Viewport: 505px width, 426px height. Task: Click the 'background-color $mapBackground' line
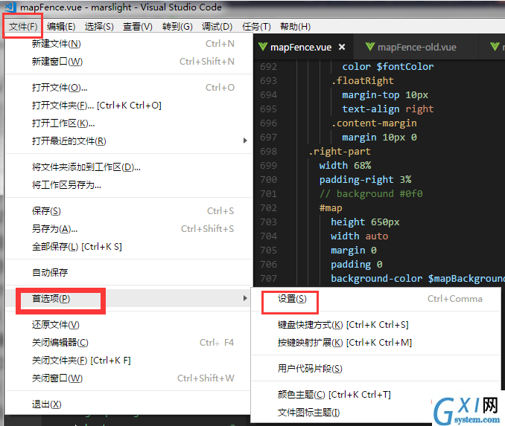point(418,279)
